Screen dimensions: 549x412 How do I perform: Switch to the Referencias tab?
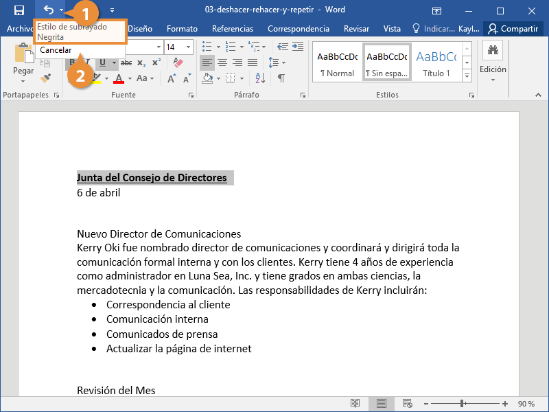(x=233, y=29)
